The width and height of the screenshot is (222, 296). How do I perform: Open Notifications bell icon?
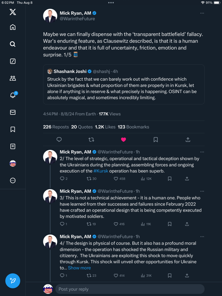click(x=13, y=95)
